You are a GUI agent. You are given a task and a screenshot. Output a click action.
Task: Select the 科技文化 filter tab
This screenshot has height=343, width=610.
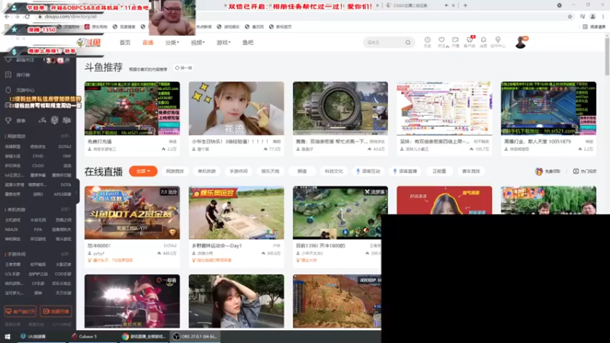[x=334, y=171]
